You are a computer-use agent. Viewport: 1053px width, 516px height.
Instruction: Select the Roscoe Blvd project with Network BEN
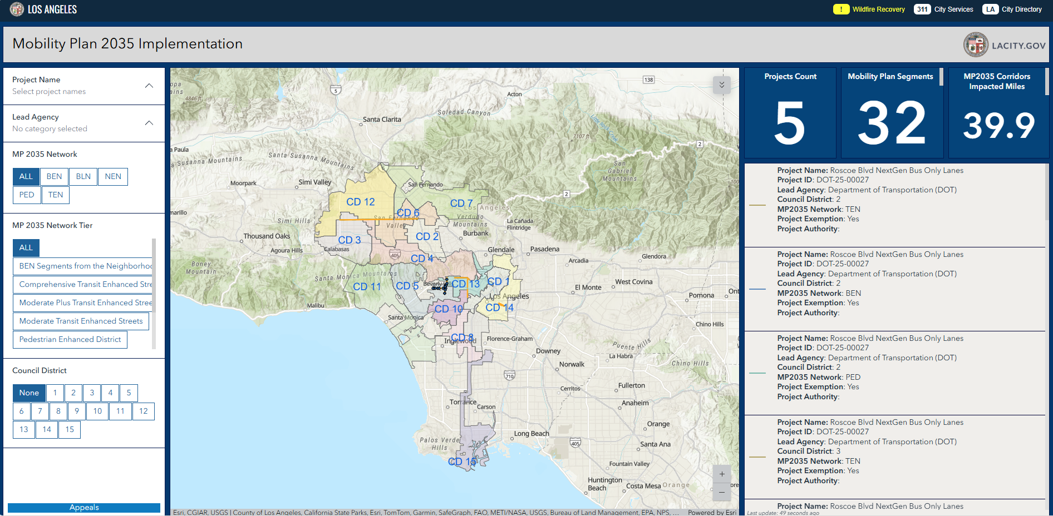(x=895, y=289)
